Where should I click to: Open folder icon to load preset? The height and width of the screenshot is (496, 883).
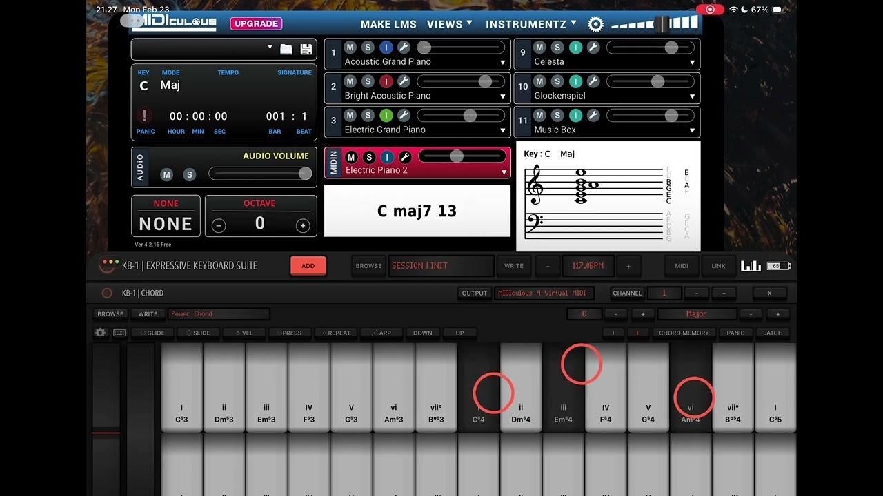point(286,49)
